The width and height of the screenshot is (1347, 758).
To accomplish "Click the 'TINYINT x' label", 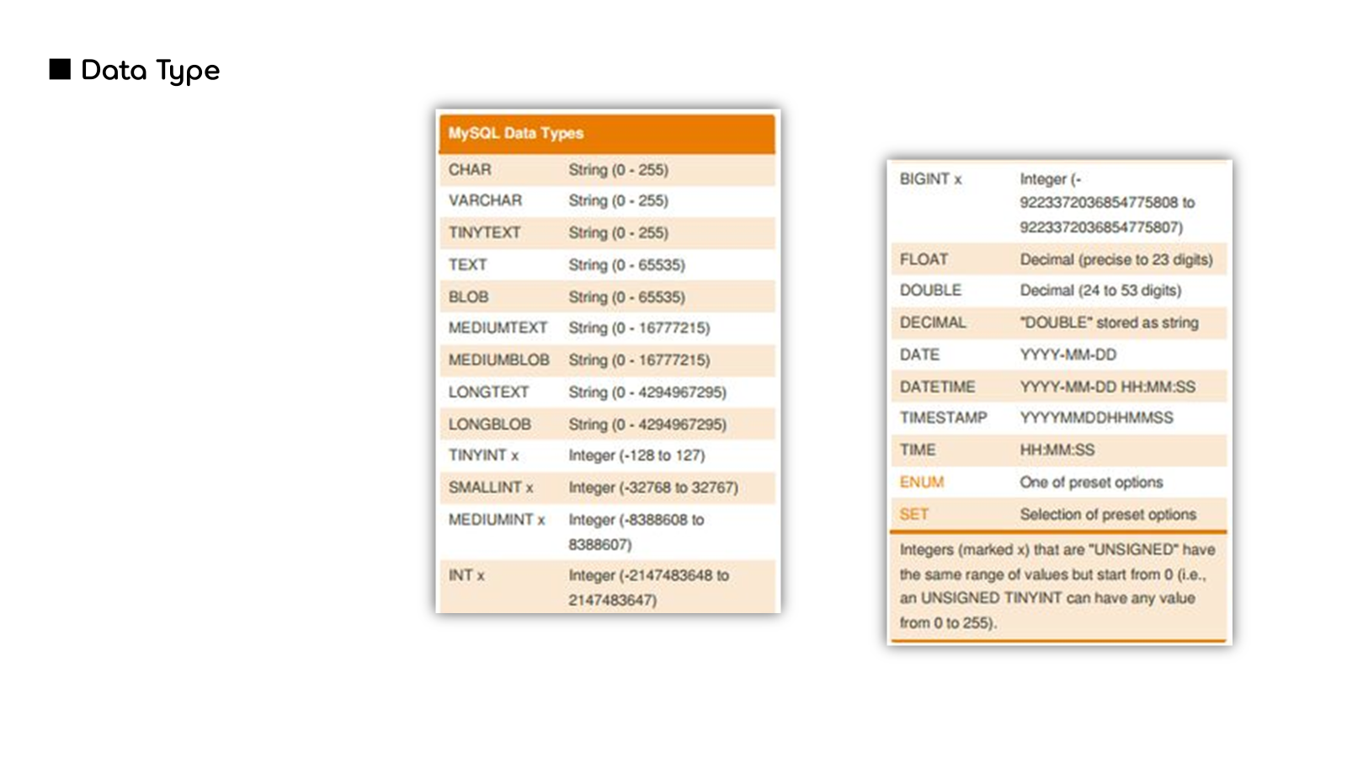I will [483, 455].
